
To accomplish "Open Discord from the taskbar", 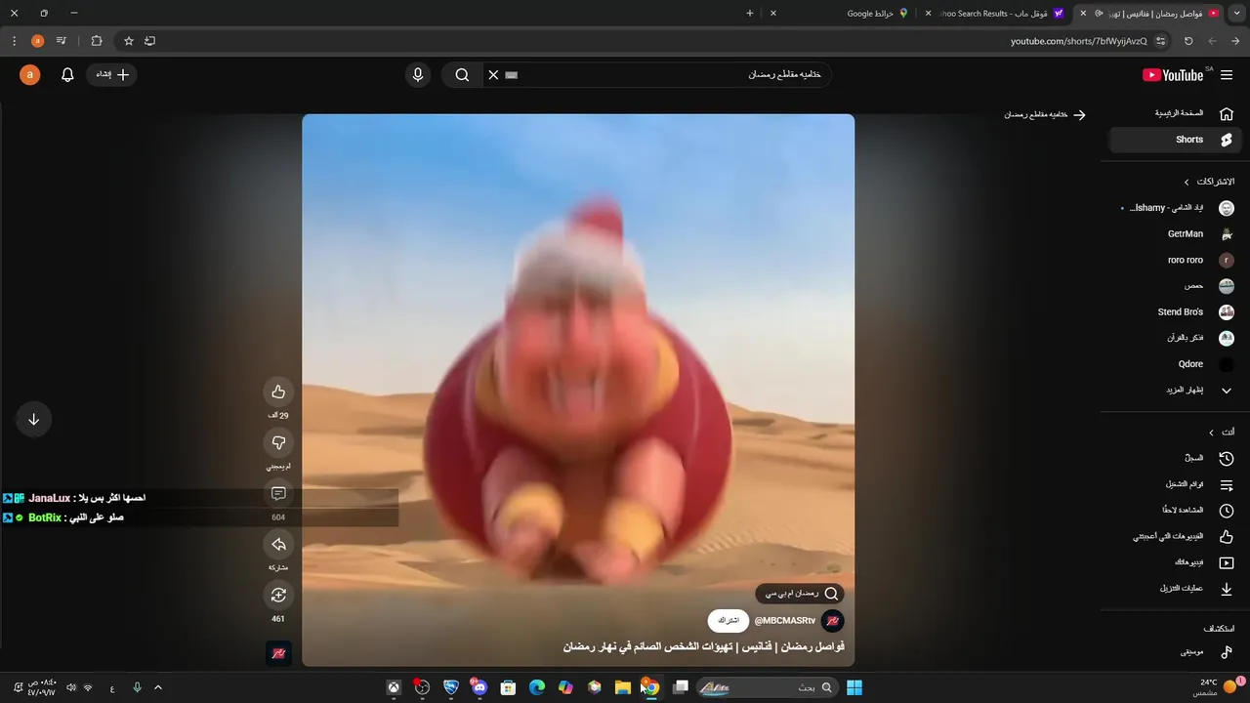I will [x=479, y=687].
